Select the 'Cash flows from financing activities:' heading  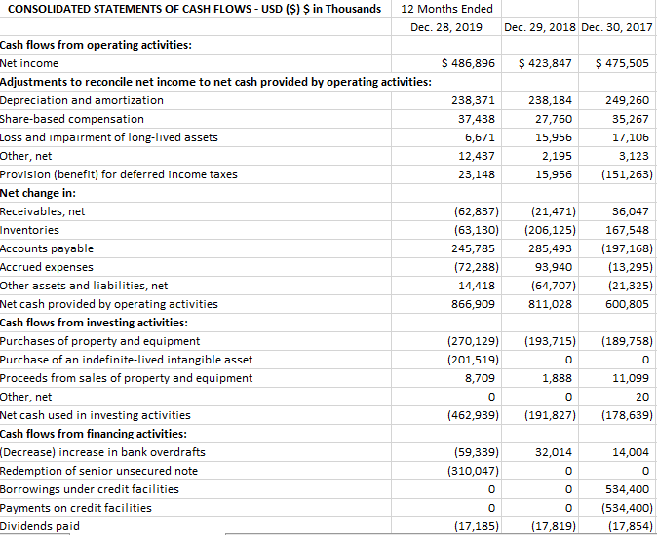click(x=94, y=434)
